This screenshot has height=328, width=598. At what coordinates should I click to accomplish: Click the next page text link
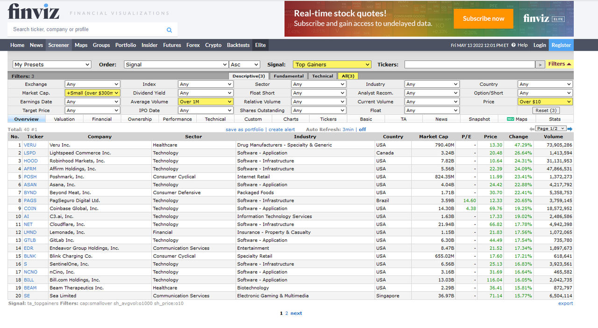(296, 314)
